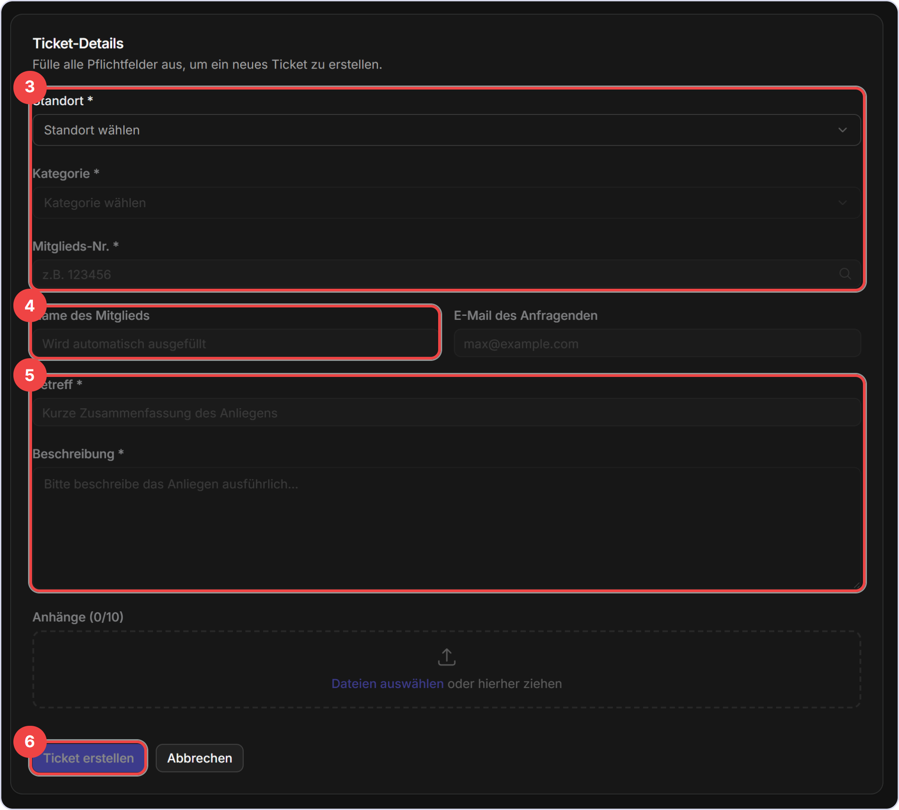Click into the Beschreibung text area
This screenshot has height=810, width=899.
point(446,528)
